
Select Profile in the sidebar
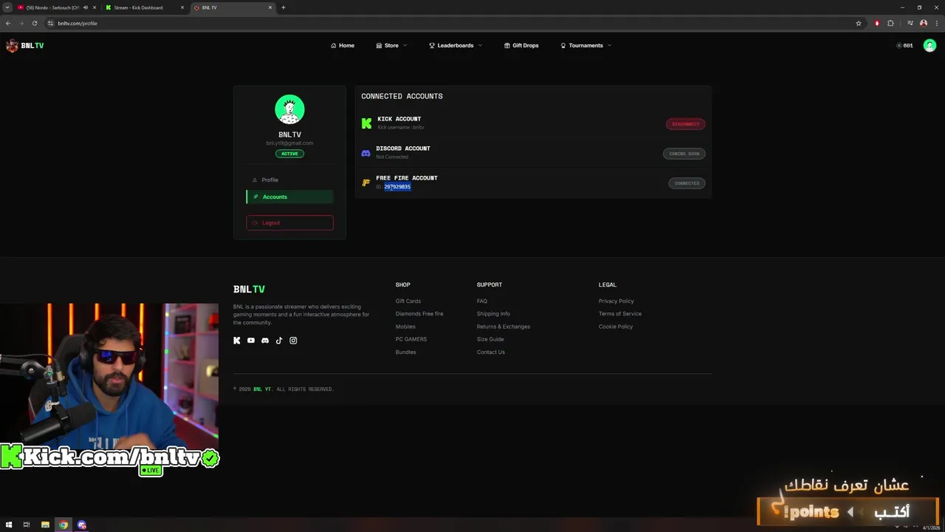(x=289, y=180)
